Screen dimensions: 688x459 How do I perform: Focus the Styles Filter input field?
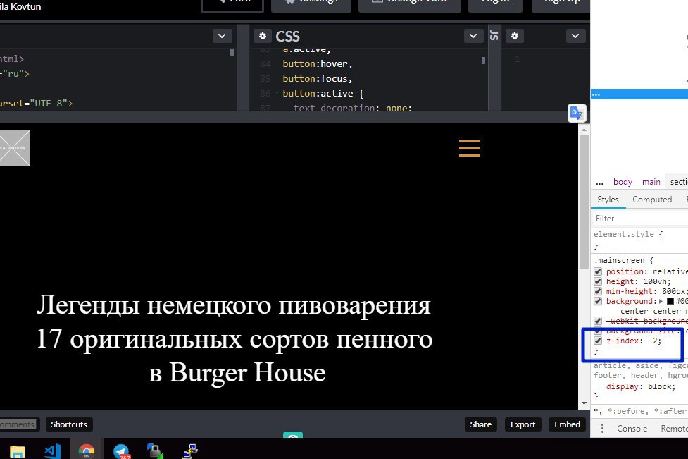640,219
